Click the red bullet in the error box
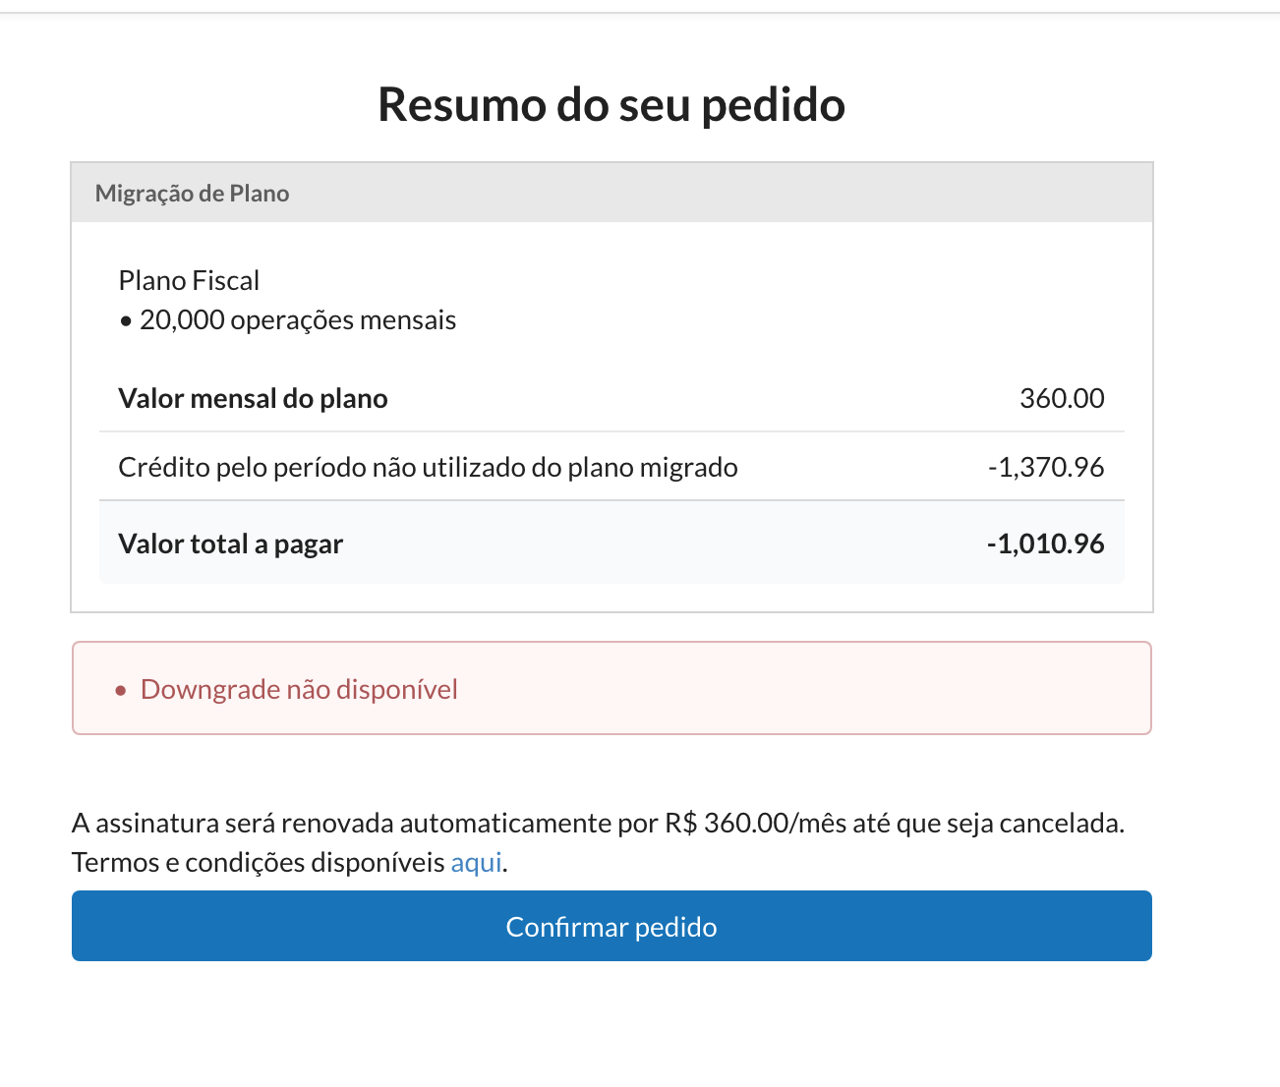The height and width of the screenshot is (1087, 1280). (x=121, y=691)
